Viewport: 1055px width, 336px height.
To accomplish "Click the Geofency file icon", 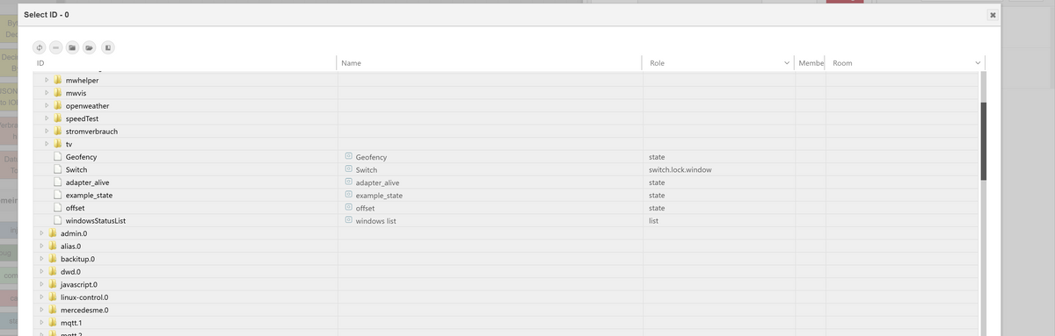I will click(58, 157).
